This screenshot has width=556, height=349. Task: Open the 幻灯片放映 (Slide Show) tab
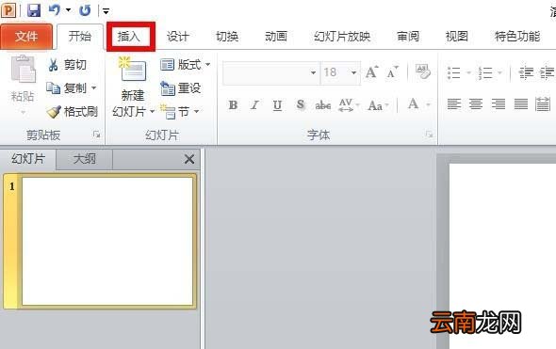(342, 36)
